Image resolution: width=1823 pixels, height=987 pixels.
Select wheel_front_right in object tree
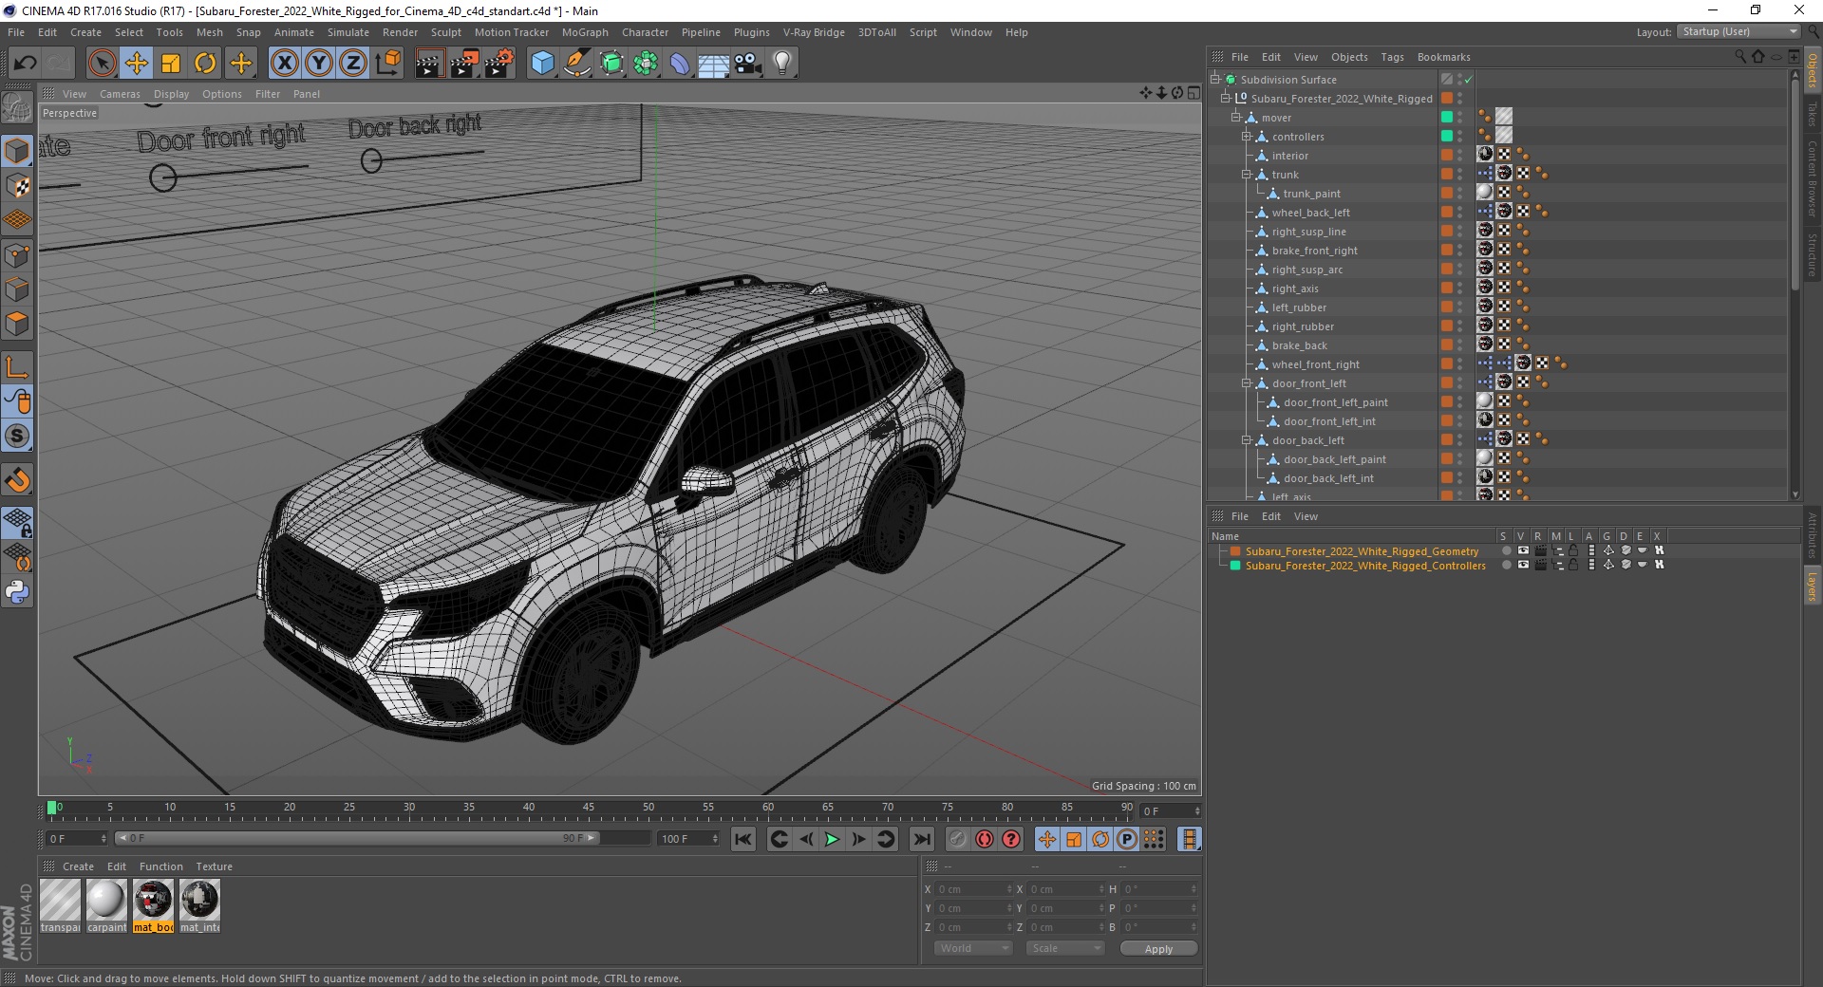[1315, 364]
